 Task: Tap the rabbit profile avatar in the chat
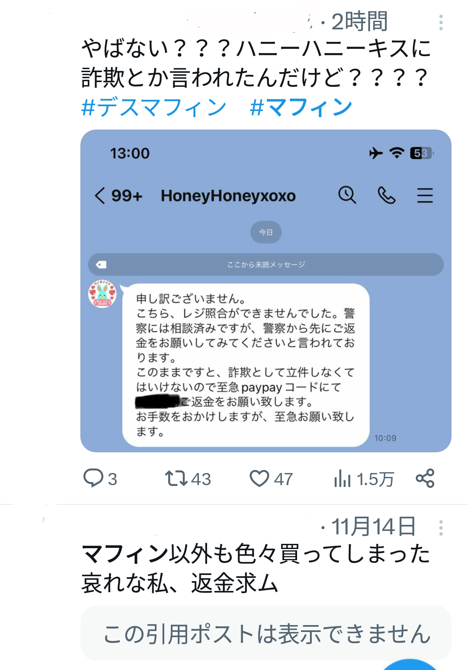click(102, 294)
